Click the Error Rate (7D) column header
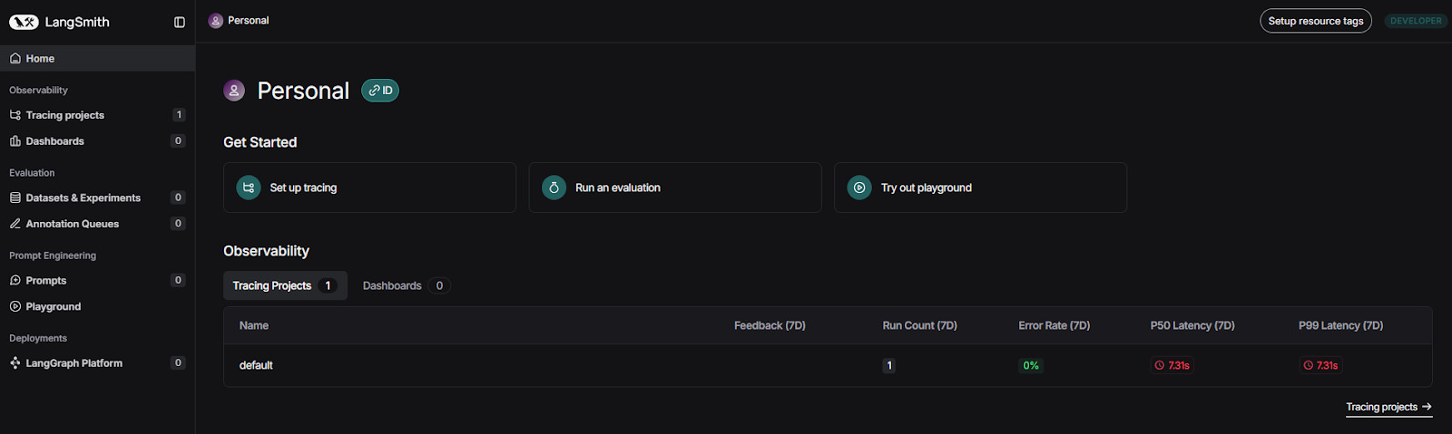 [1055, 325]
